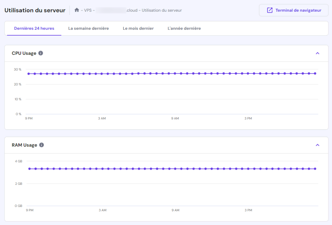Click the info icon beside CPU Usage
332x225 pixels.
tap(41, 53)
